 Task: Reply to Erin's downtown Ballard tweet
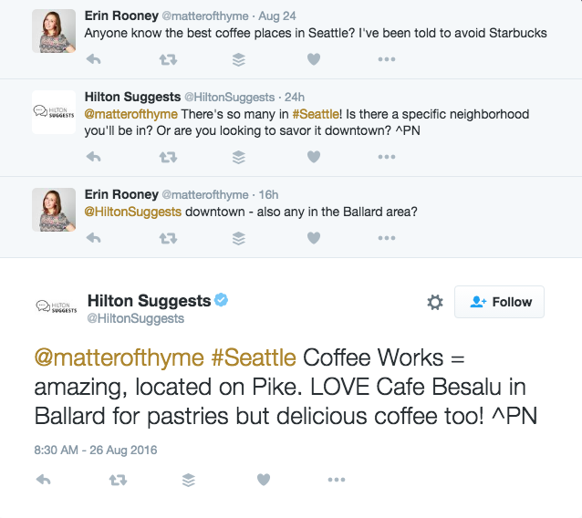click(x=92, y=238)
